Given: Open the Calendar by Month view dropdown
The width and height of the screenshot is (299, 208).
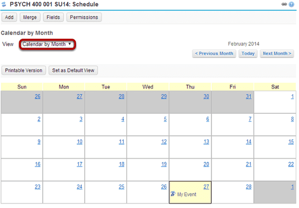Looking at the screenshot, I should pos(47,44).
